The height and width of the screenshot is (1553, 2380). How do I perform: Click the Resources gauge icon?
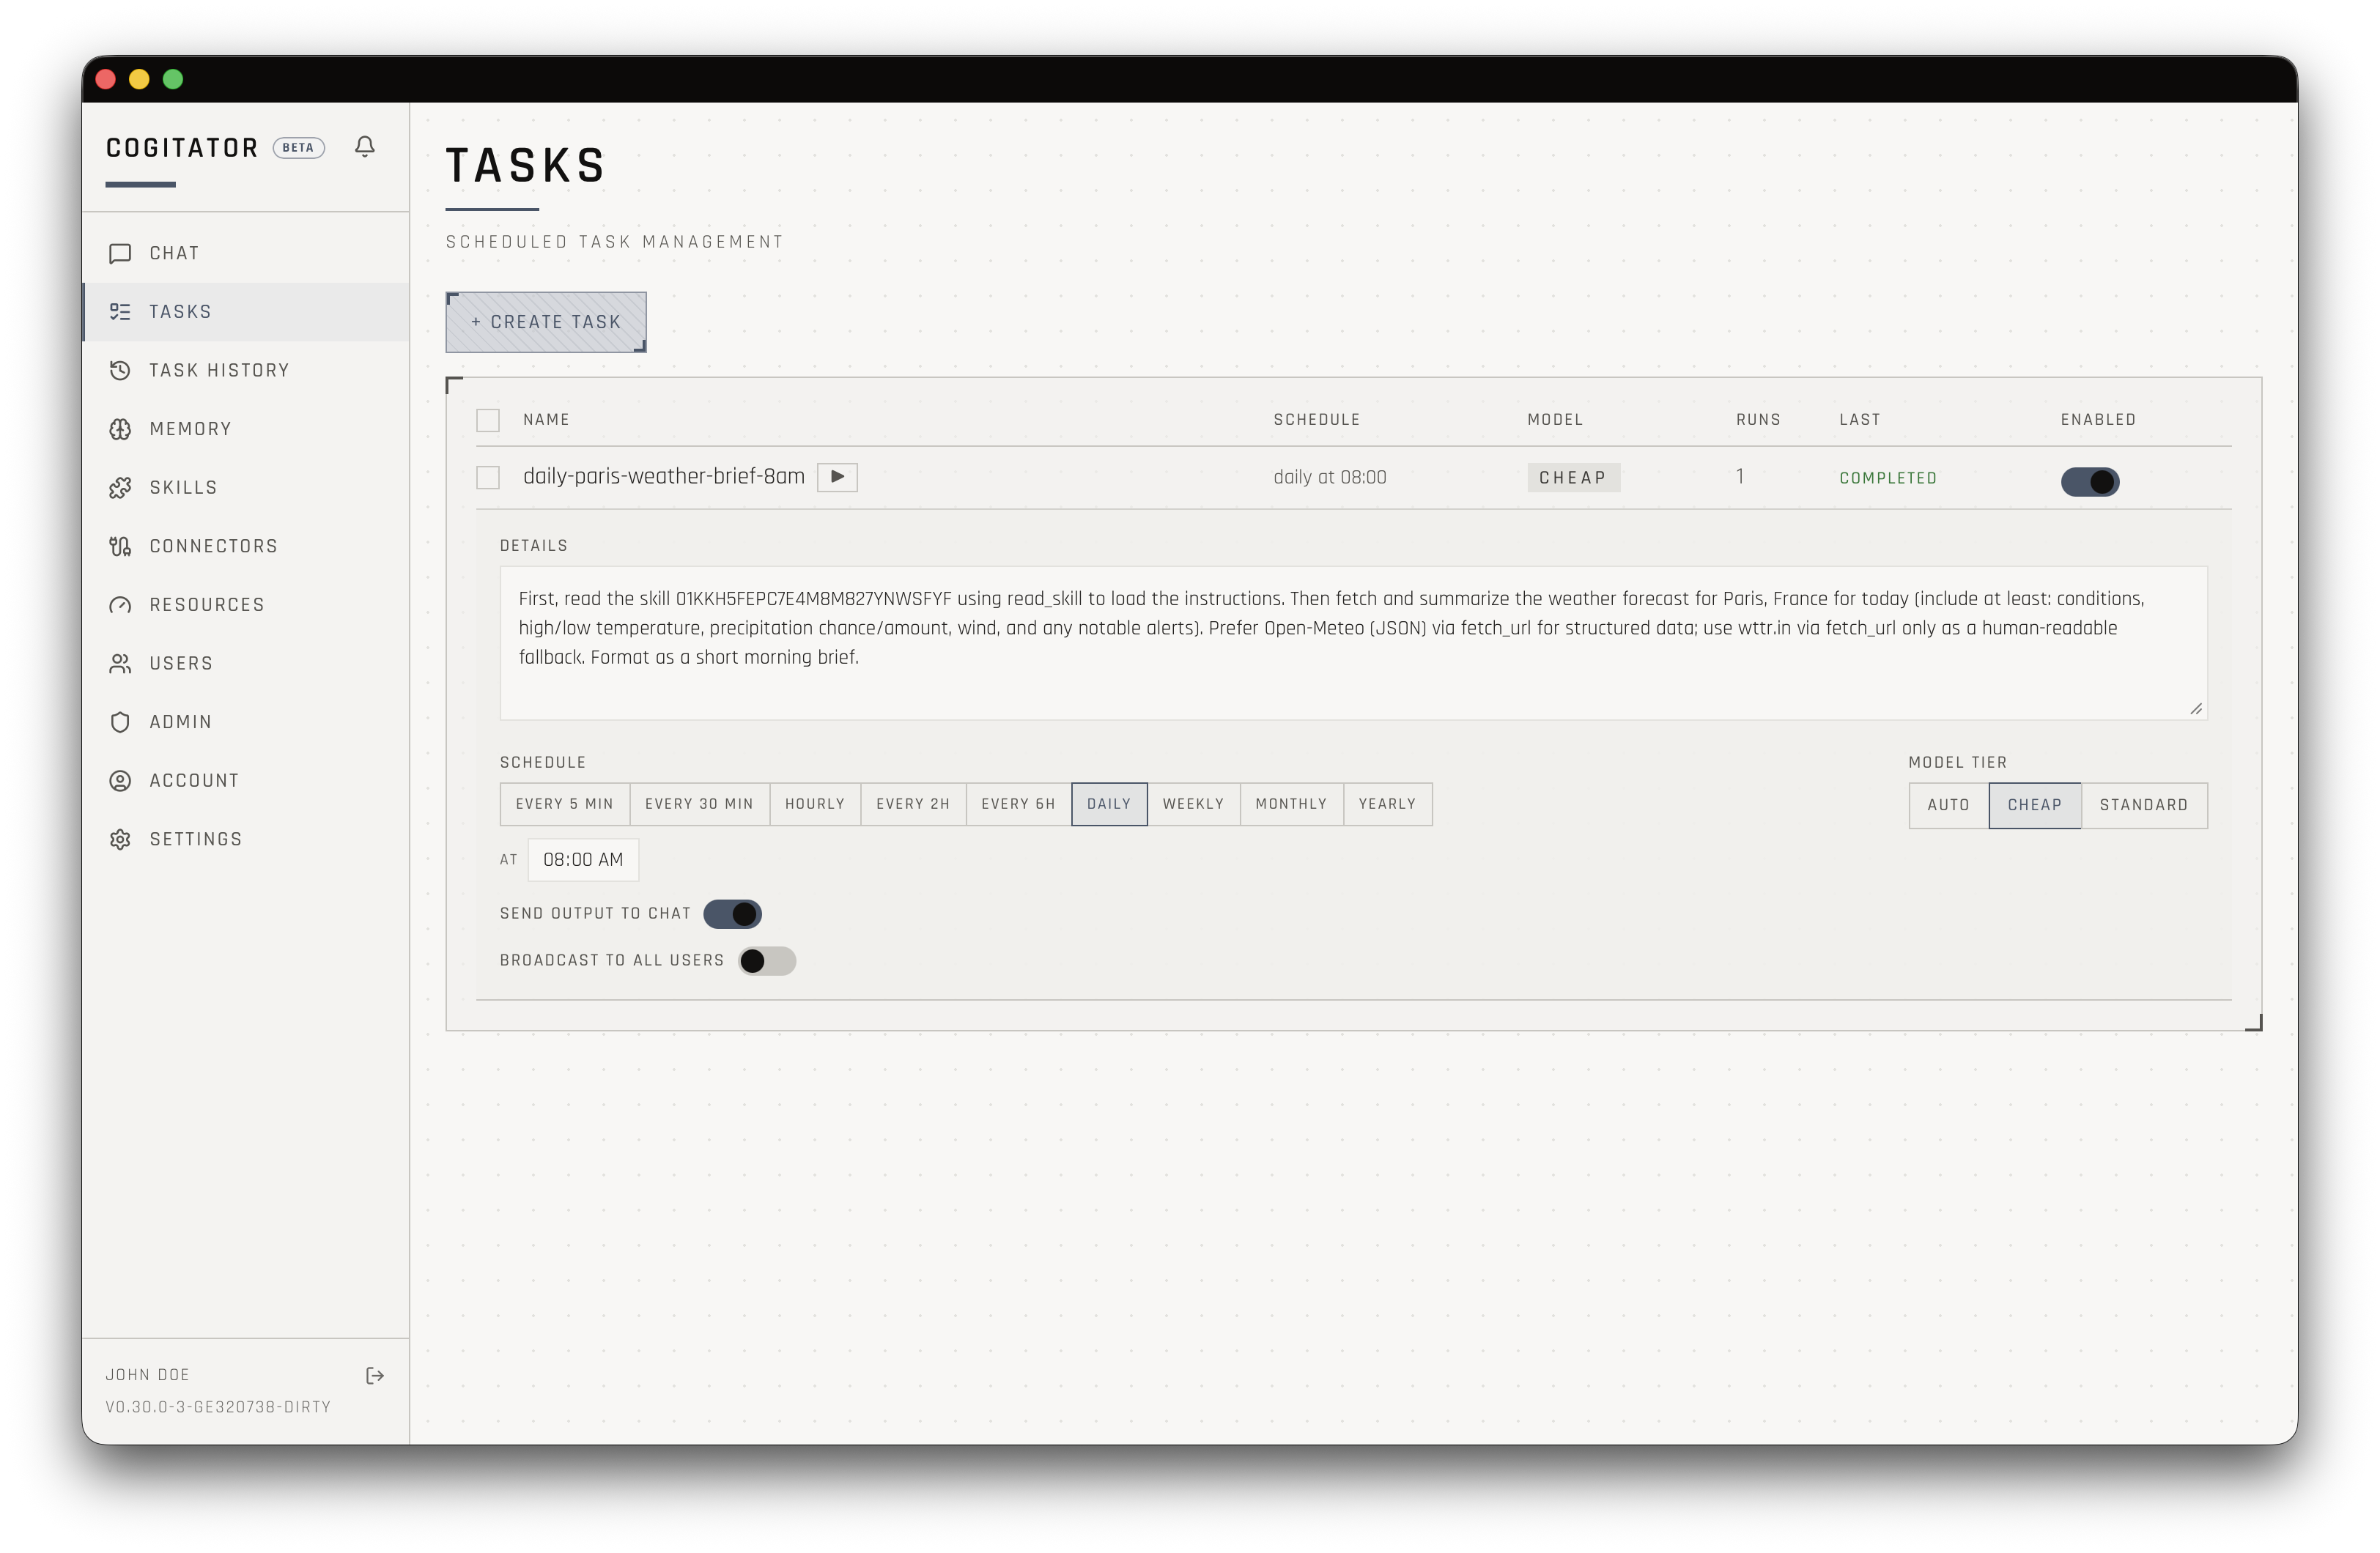coord(120,605)
